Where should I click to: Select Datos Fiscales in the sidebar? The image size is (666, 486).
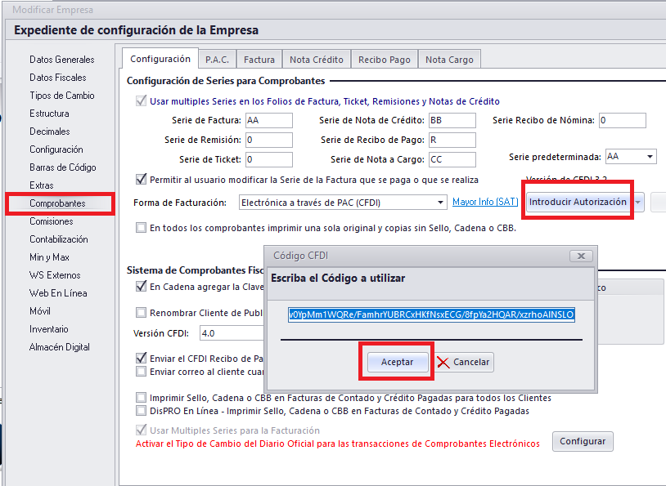pos(57,78)
